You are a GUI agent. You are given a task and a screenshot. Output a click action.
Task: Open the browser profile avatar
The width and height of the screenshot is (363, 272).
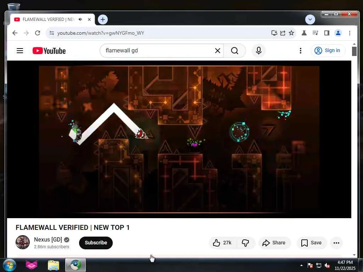[338, 33]
